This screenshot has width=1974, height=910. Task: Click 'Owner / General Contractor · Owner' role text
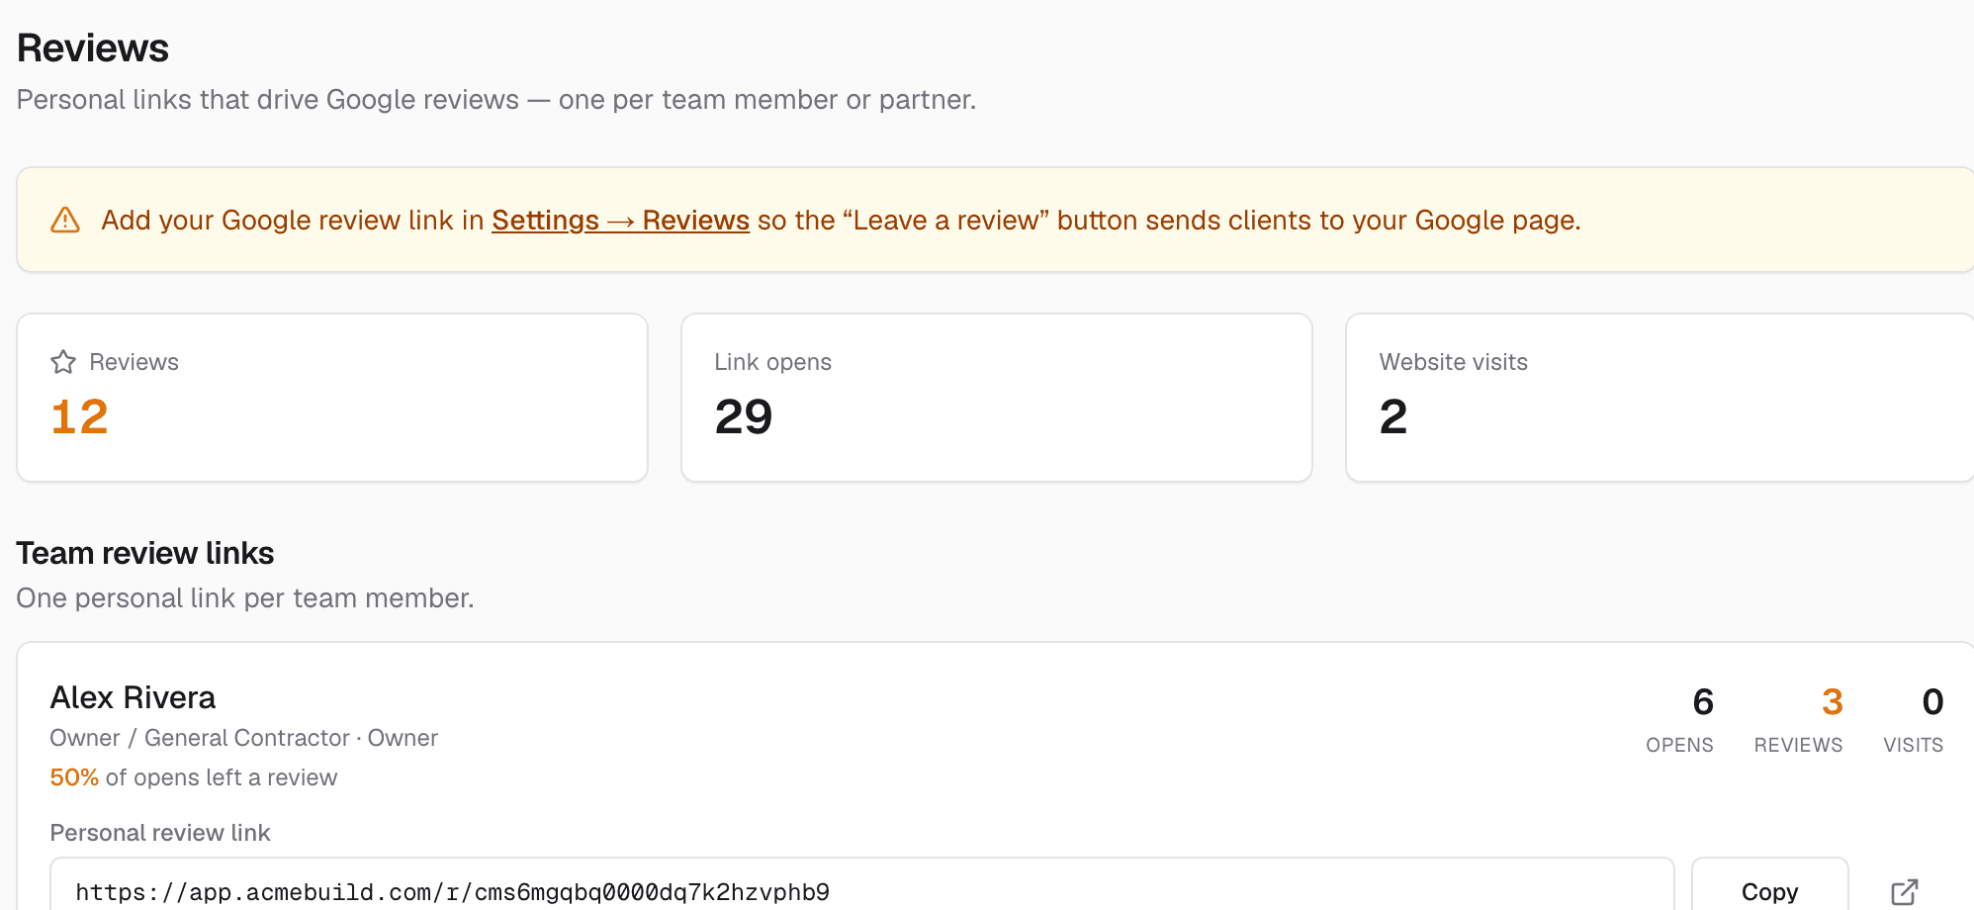pos(244,738)
